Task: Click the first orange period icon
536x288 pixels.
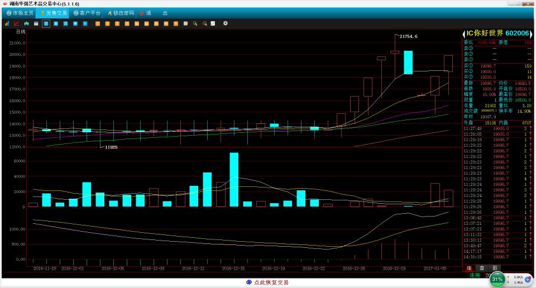Action: click(98, 23)
